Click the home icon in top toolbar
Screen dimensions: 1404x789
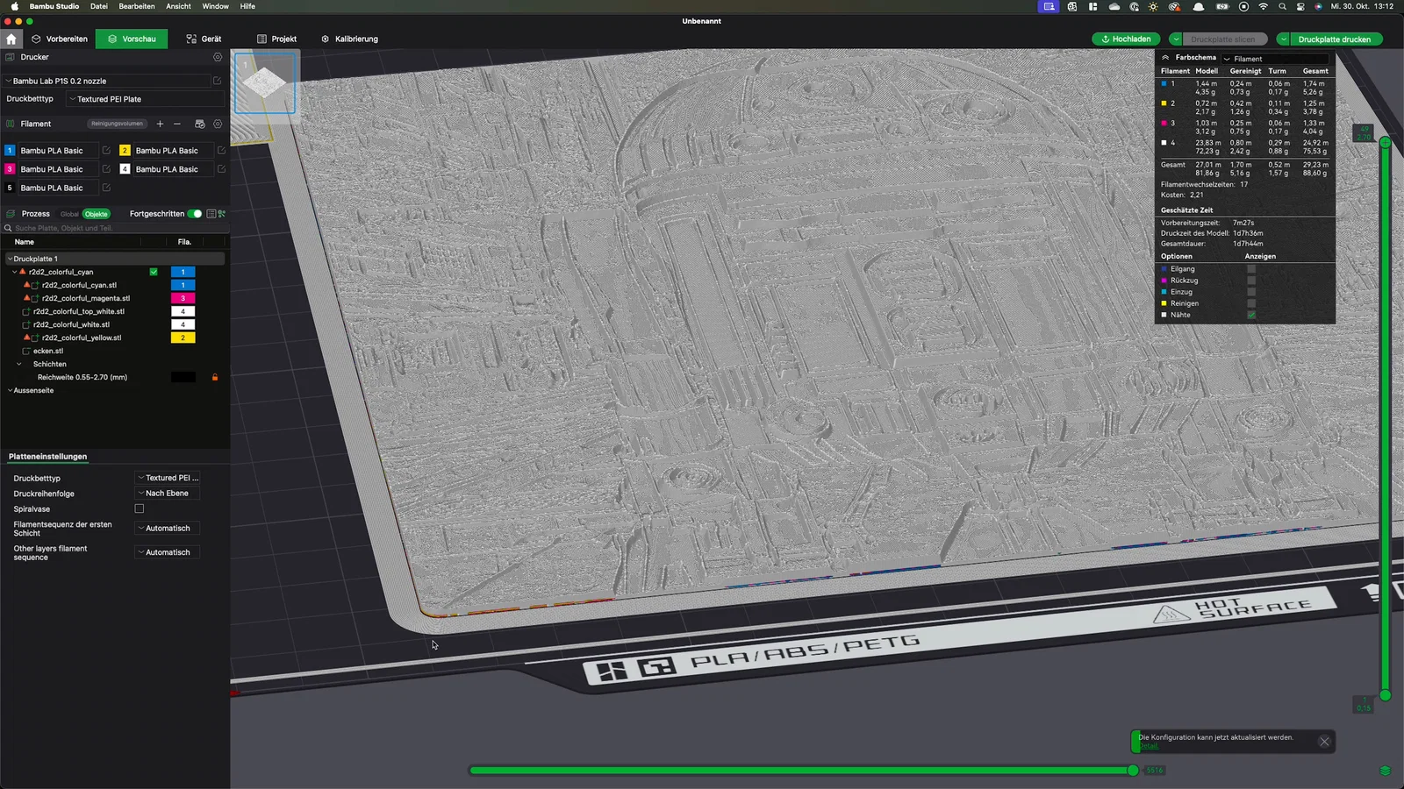click(x=11, y=39)
